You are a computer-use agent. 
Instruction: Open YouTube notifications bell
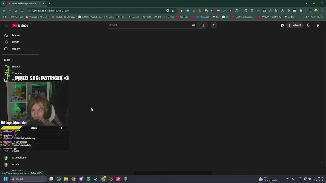[x=308, y=25]
